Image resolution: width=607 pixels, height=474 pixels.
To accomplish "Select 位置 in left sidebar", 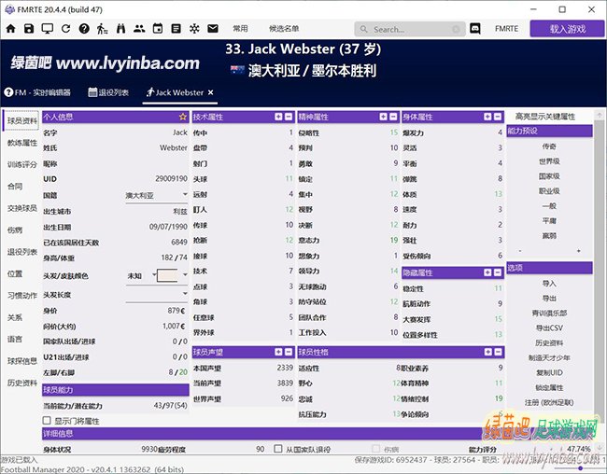I will 15,273.
